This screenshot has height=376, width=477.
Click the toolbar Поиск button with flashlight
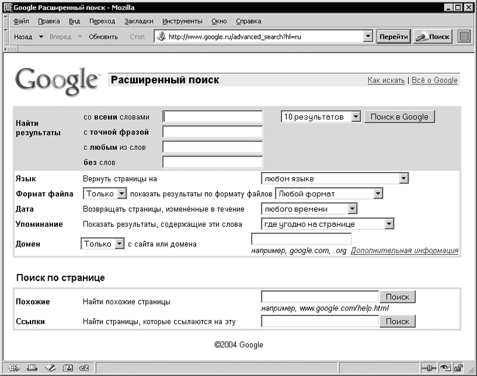click(x=433, y=37)
